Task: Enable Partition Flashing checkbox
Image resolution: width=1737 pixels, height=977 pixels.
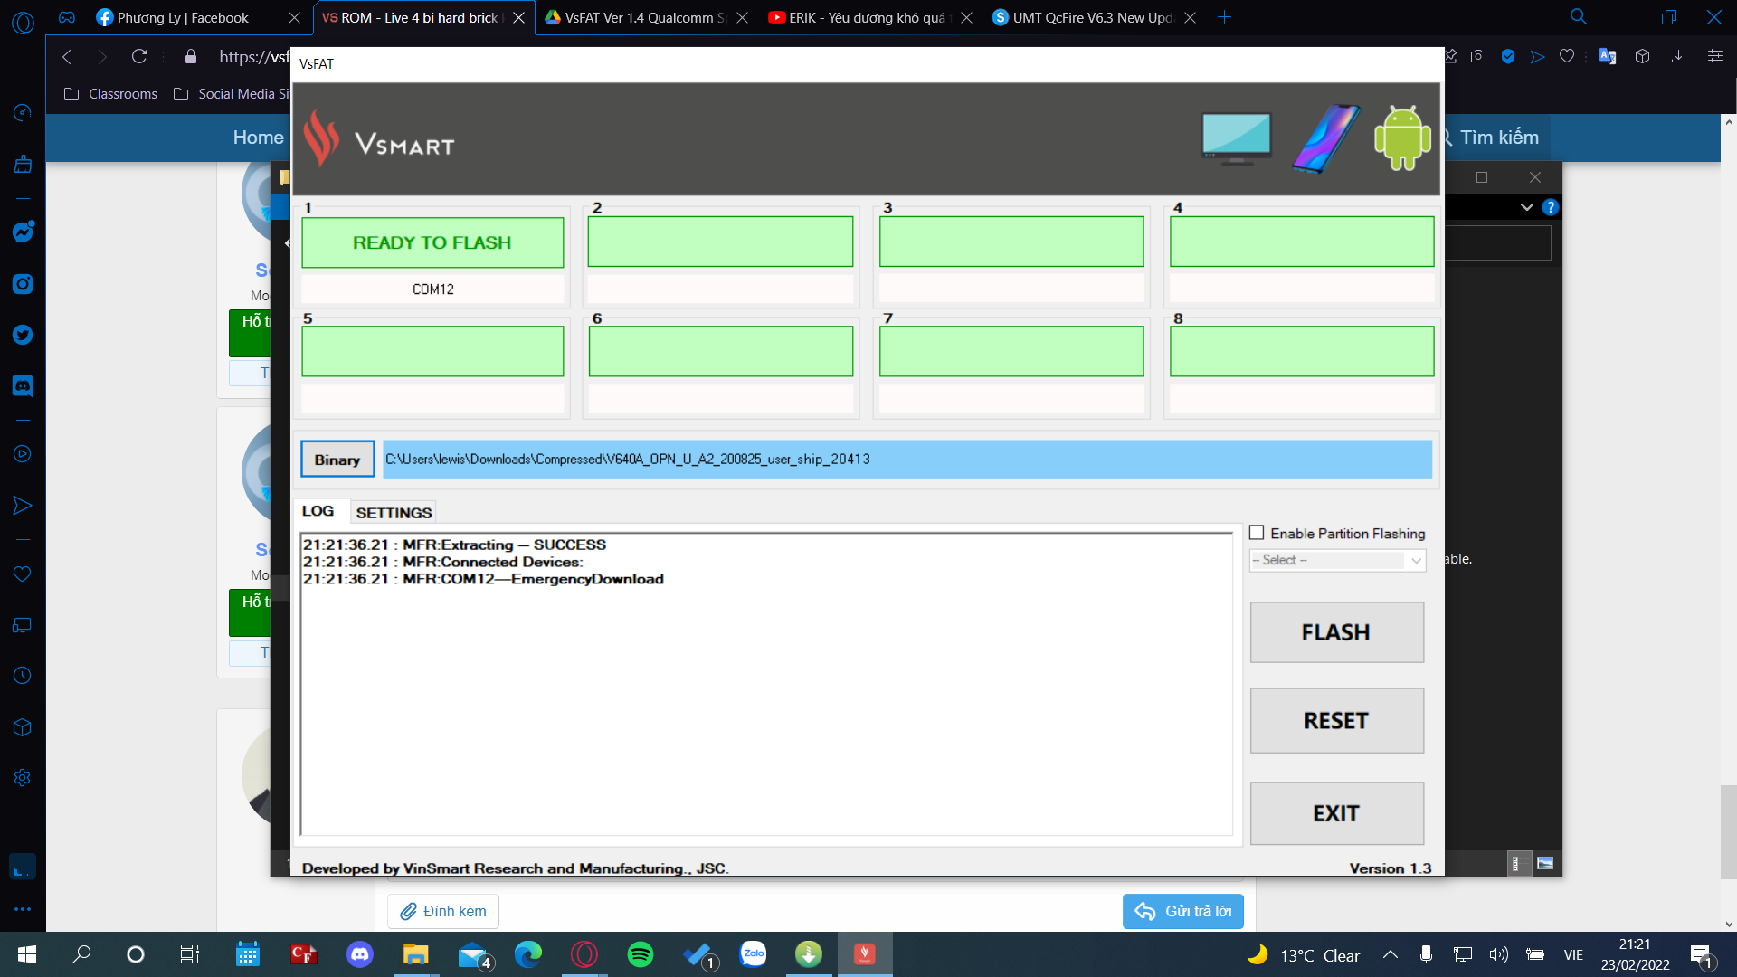Action: click(x=1257, y=533)
